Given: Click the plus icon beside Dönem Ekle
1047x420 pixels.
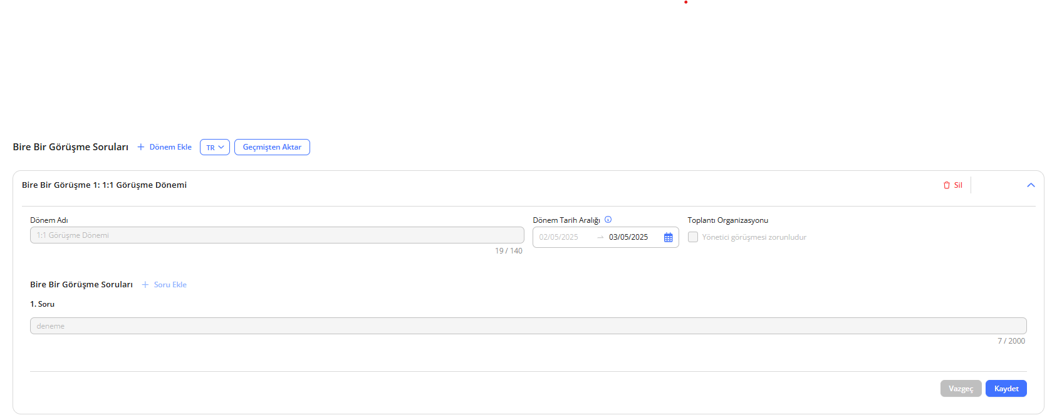Looking at the screenshot, I should coord(141,147).
